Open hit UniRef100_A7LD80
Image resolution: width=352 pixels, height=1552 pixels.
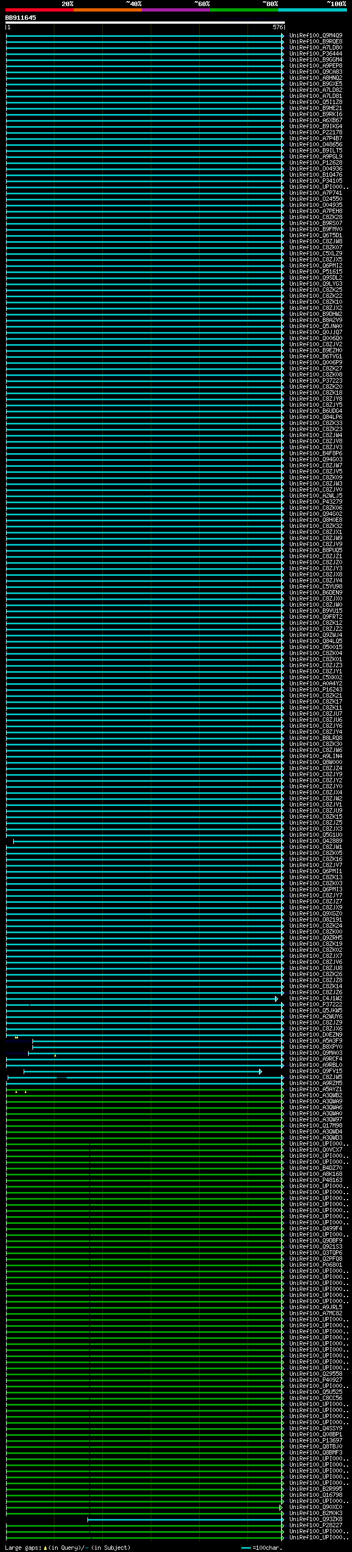pyautogui.click(x=316, y=47)
